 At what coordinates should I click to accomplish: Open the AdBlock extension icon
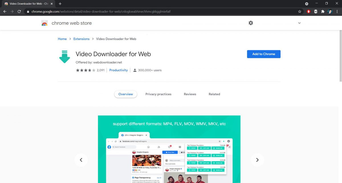(309, 11)
